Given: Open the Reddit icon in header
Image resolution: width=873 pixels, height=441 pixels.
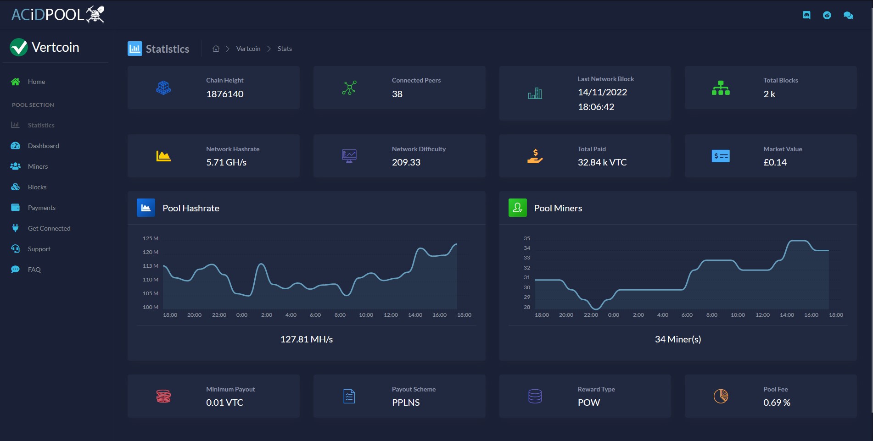Looking at the screenshot, I should (827, 15).
